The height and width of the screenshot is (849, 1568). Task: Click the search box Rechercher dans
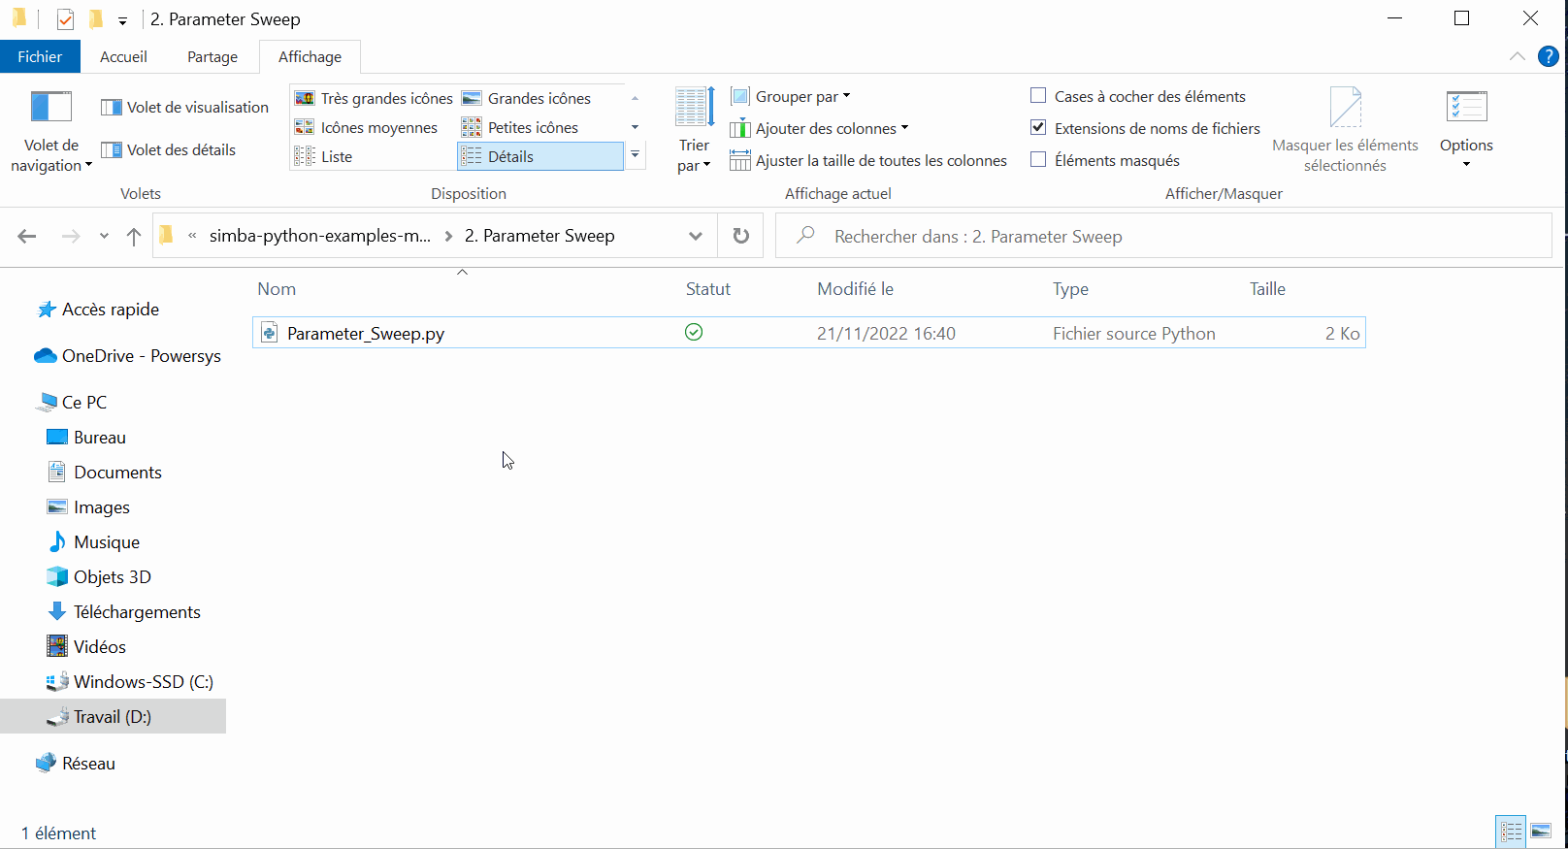[x=1164, y=237]
